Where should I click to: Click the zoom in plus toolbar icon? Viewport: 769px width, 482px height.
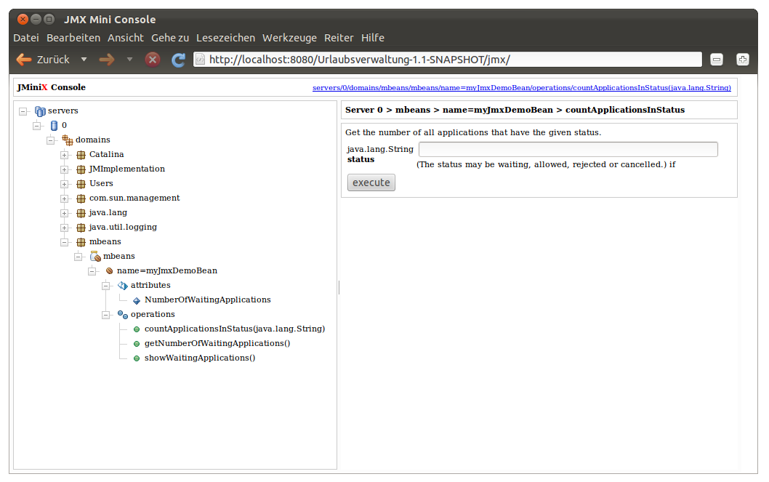click(x=743, y=60)
